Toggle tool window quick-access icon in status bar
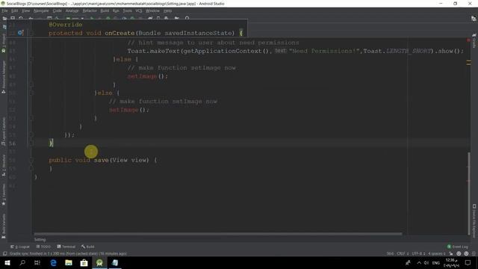This screenshot has width=478, height=269. (4, 253)
